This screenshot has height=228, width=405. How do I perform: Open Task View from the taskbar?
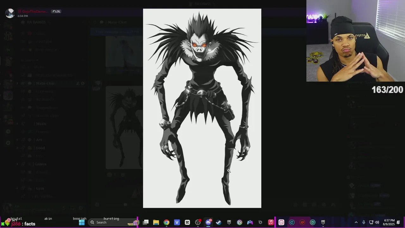point(146,222)
